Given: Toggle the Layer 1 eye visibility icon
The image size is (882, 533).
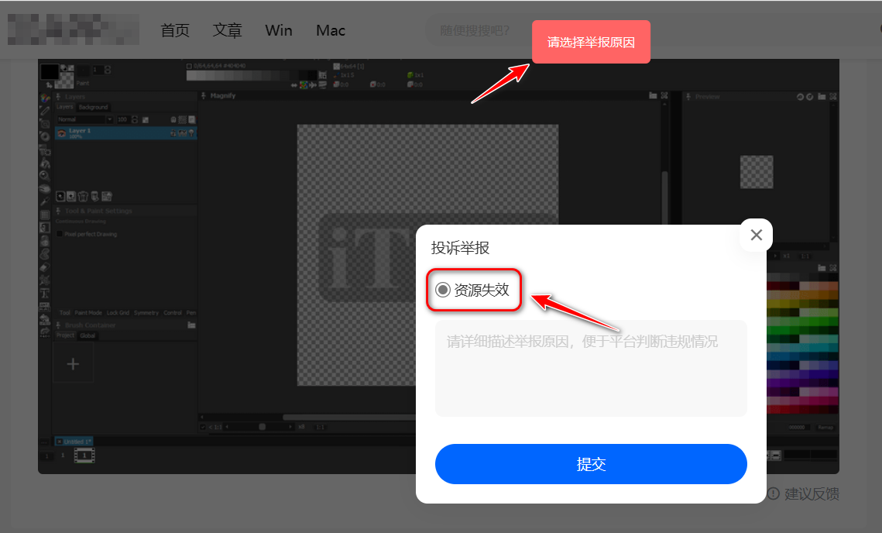Looking at the screenshot, I should 61,133.
